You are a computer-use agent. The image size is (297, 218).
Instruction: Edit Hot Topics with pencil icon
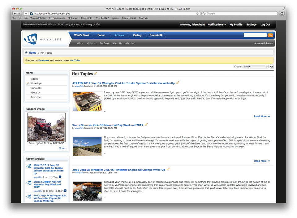(96, 73)
